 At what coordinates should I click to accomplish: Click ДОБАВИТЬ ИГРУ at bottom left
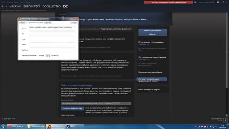click(x=9, y=119)
